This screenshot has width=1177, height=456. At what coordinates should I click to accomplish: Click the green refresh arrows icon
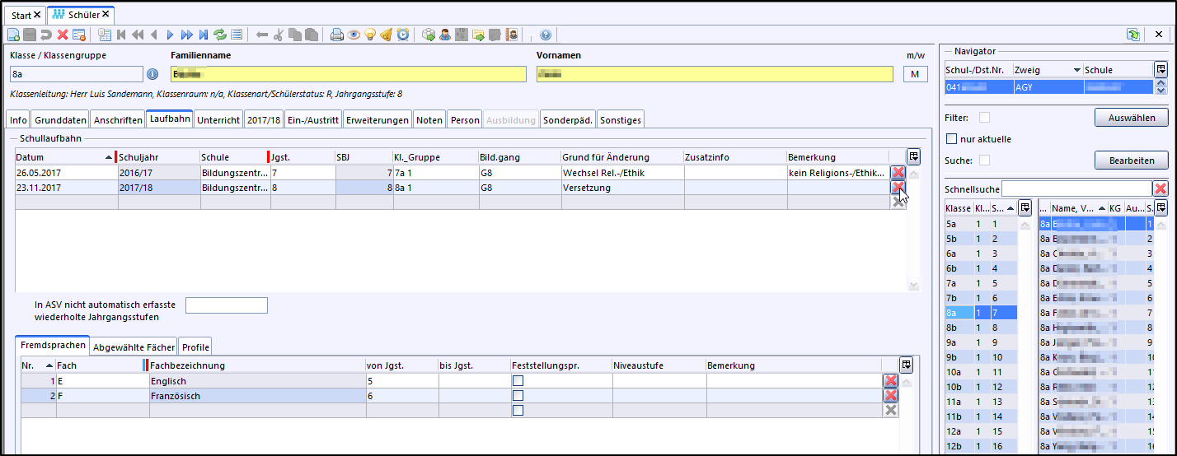click(220, 35)
